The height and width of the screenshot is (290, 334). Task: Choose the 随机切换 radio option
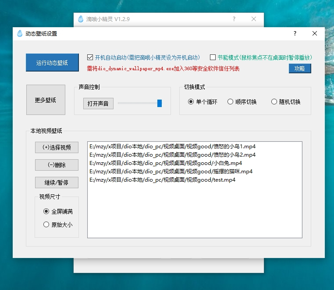click(x=274, y=102)
